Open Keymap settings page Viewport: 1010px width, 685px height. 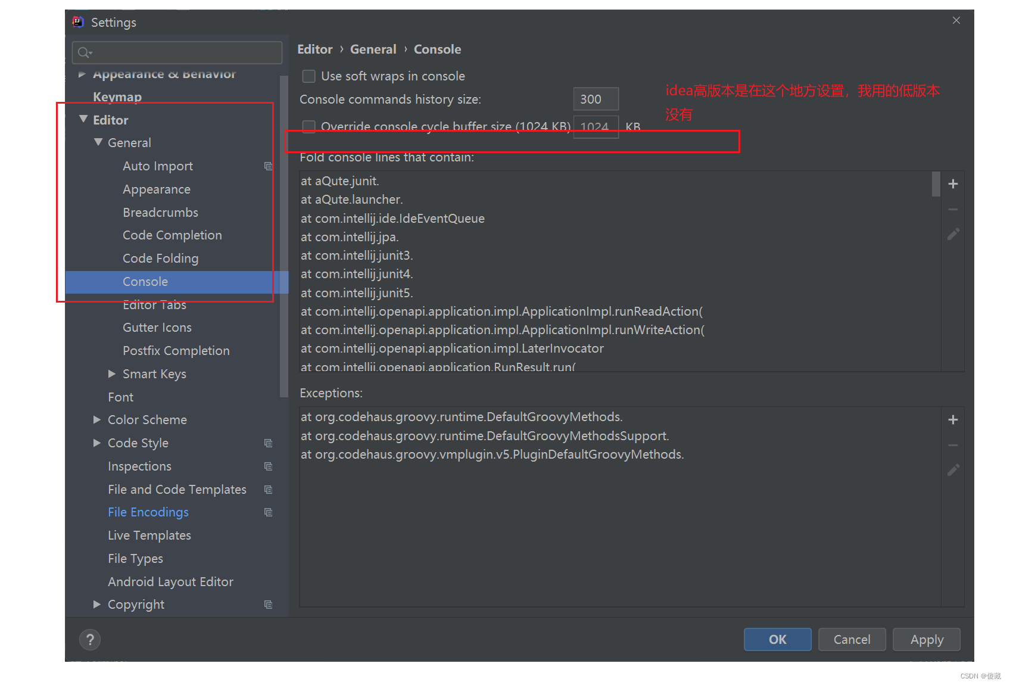[x=117, y=96]
